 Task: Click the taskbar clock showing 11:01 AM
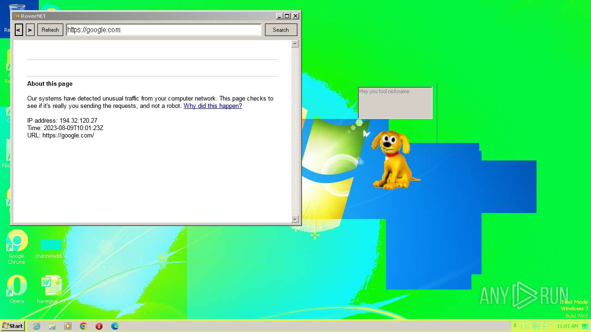pyautogui.click(x=567, y=326)
